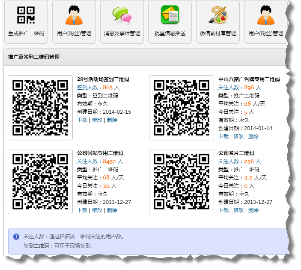Click the blue info icon in the notice box
301x270 pixels.
pyautogui.click(x=16, y=237)
